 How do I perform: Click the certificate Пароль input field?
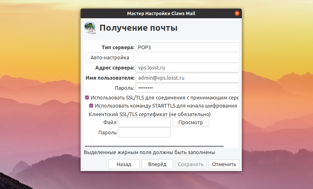coord(145,132)
